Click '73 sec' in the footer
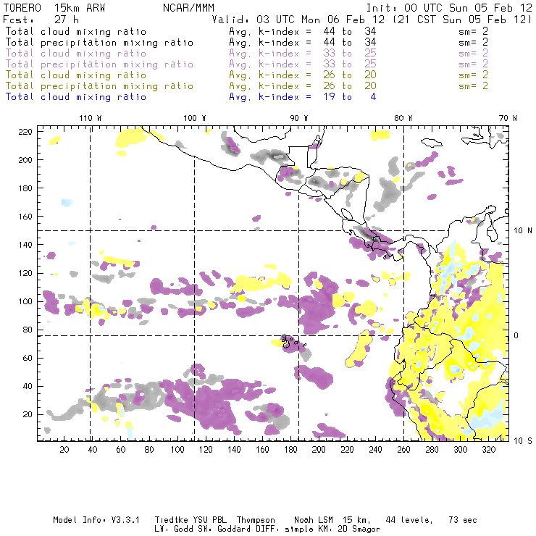 tap(463, 520)
